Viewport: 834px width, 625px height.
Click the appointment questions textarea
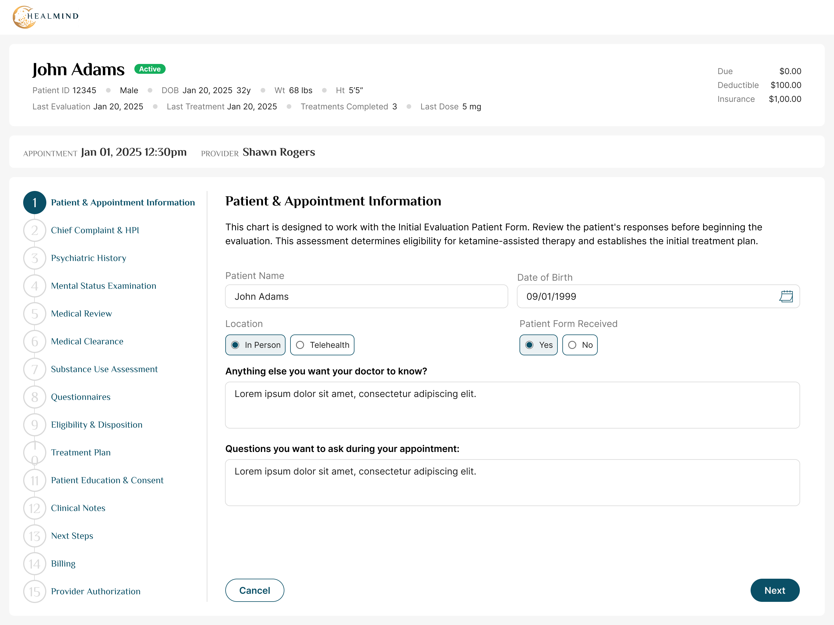tap(512, 483)
